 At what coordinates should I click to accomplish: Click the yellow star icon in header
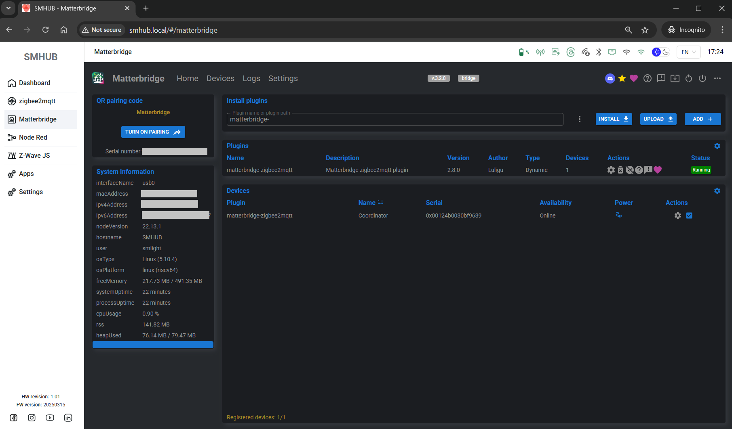(622, 79)
